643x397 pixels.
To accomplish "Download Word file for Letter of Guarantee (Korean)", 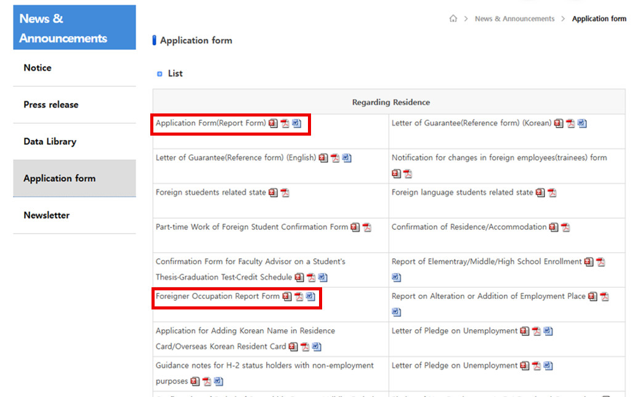I will point(582,123).
